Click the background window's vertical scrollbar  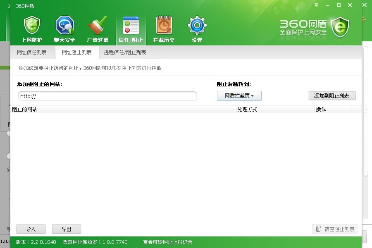(365, 112)
